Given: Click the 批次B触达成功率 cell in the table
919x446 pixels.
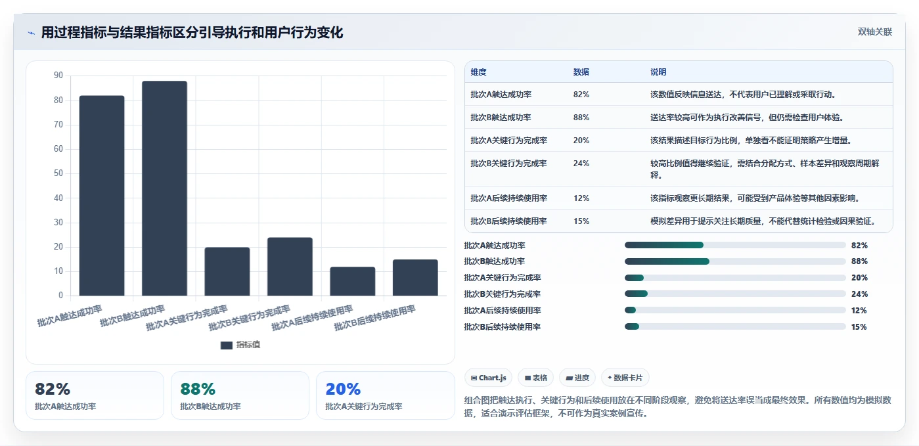Looking at the screenshot, I should [501, 118].
